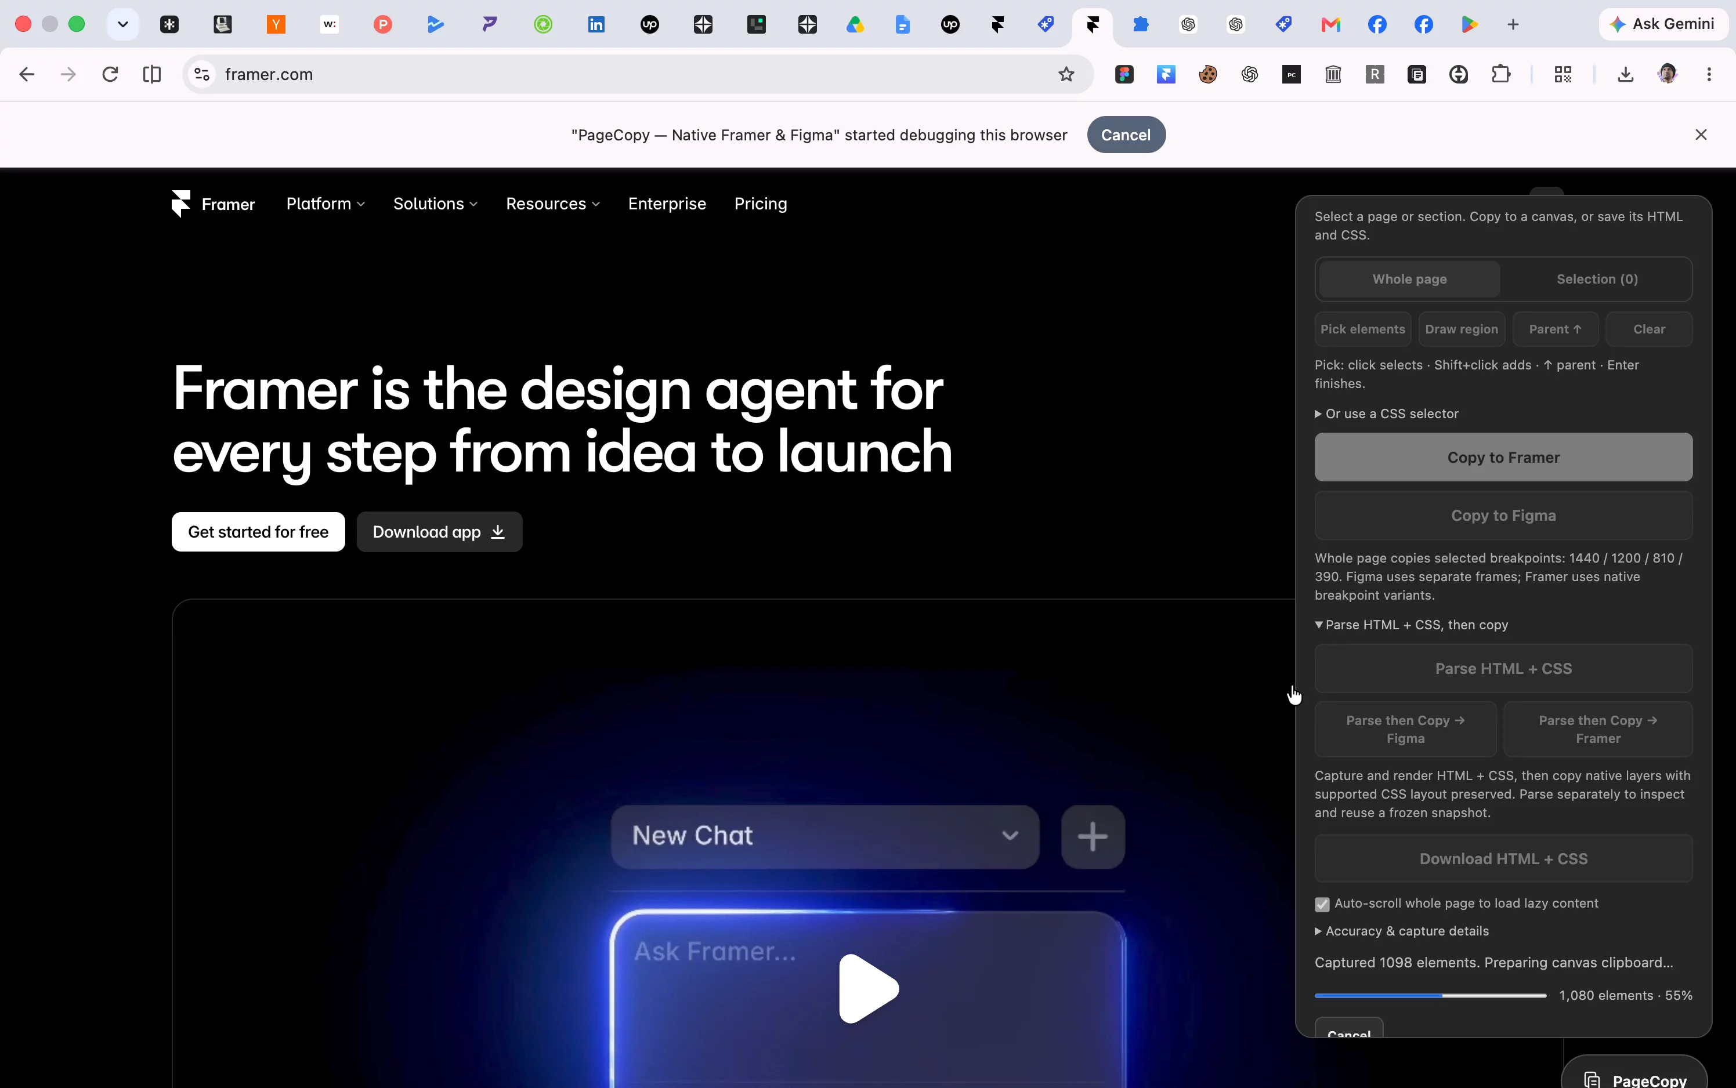Open the browser Downloads icon

click(x=1625, y=74)
